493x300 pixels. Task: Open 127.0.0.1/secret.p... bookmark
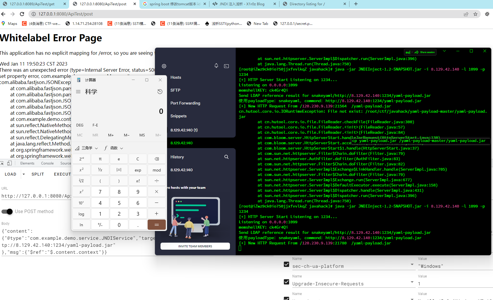[x=293, y=24]
